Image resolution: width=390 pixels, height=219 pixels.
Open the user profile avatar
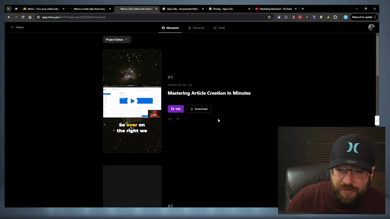click(x=371, y=27)
